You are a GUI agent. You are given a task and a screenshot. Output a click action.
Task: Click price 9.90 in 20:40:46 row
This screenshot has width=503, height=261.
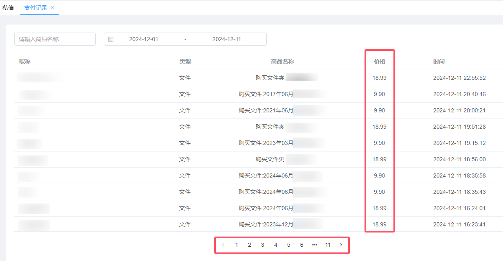[x=380, y=94]
